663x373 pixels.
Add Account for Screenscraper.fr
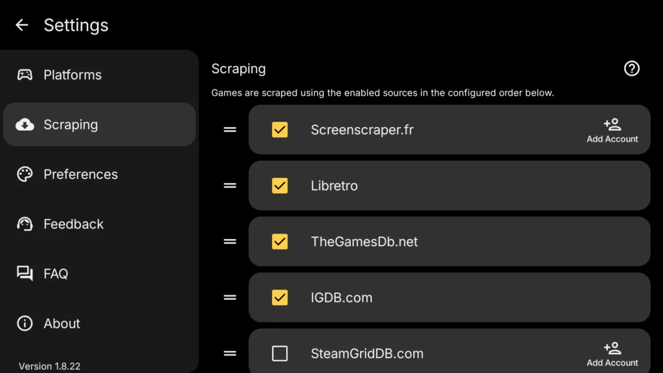612,130
